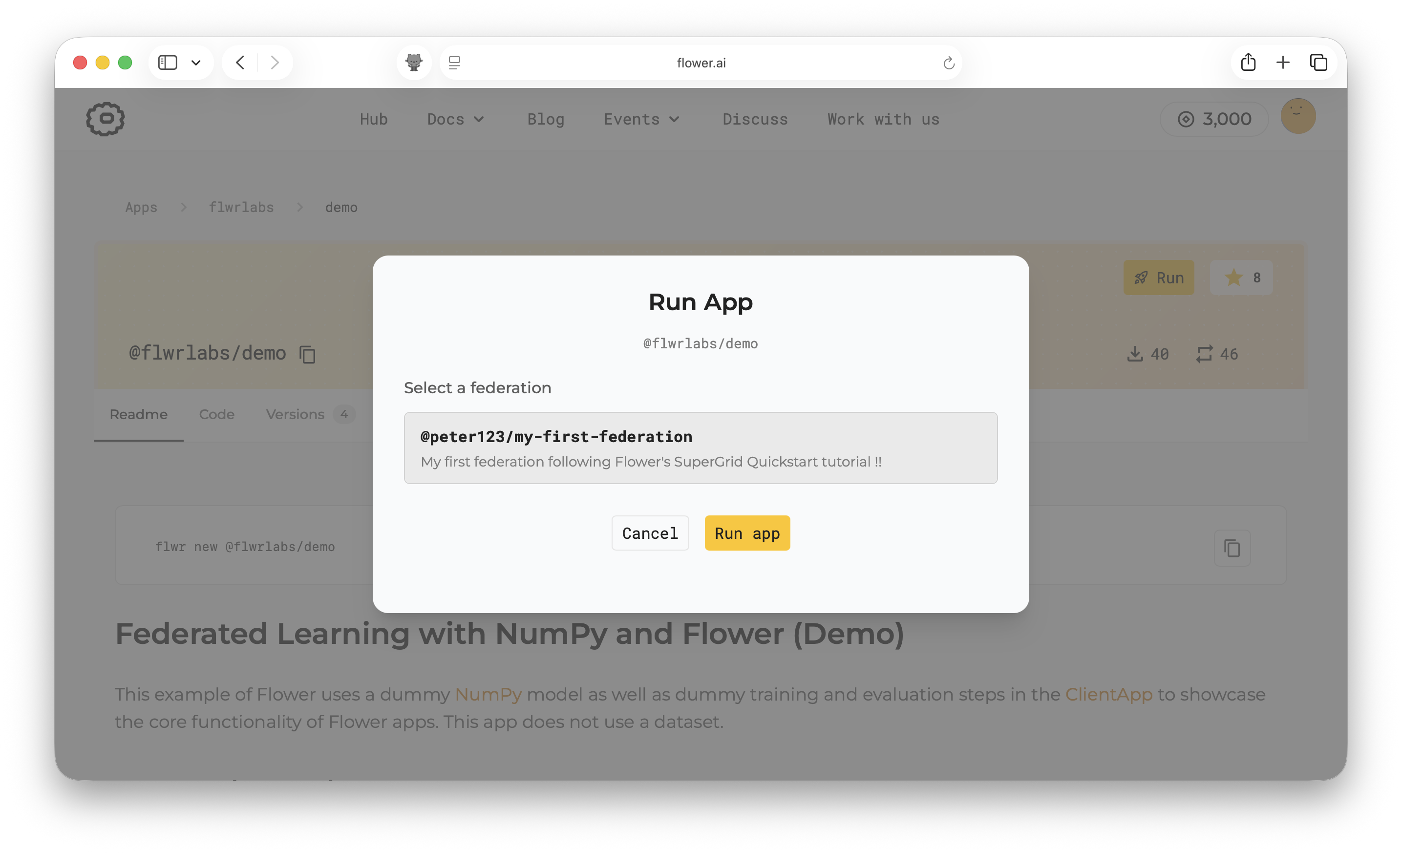1402x853 pixels.
Task: Navigate to Apps breadcrumb
Action: 141,207
